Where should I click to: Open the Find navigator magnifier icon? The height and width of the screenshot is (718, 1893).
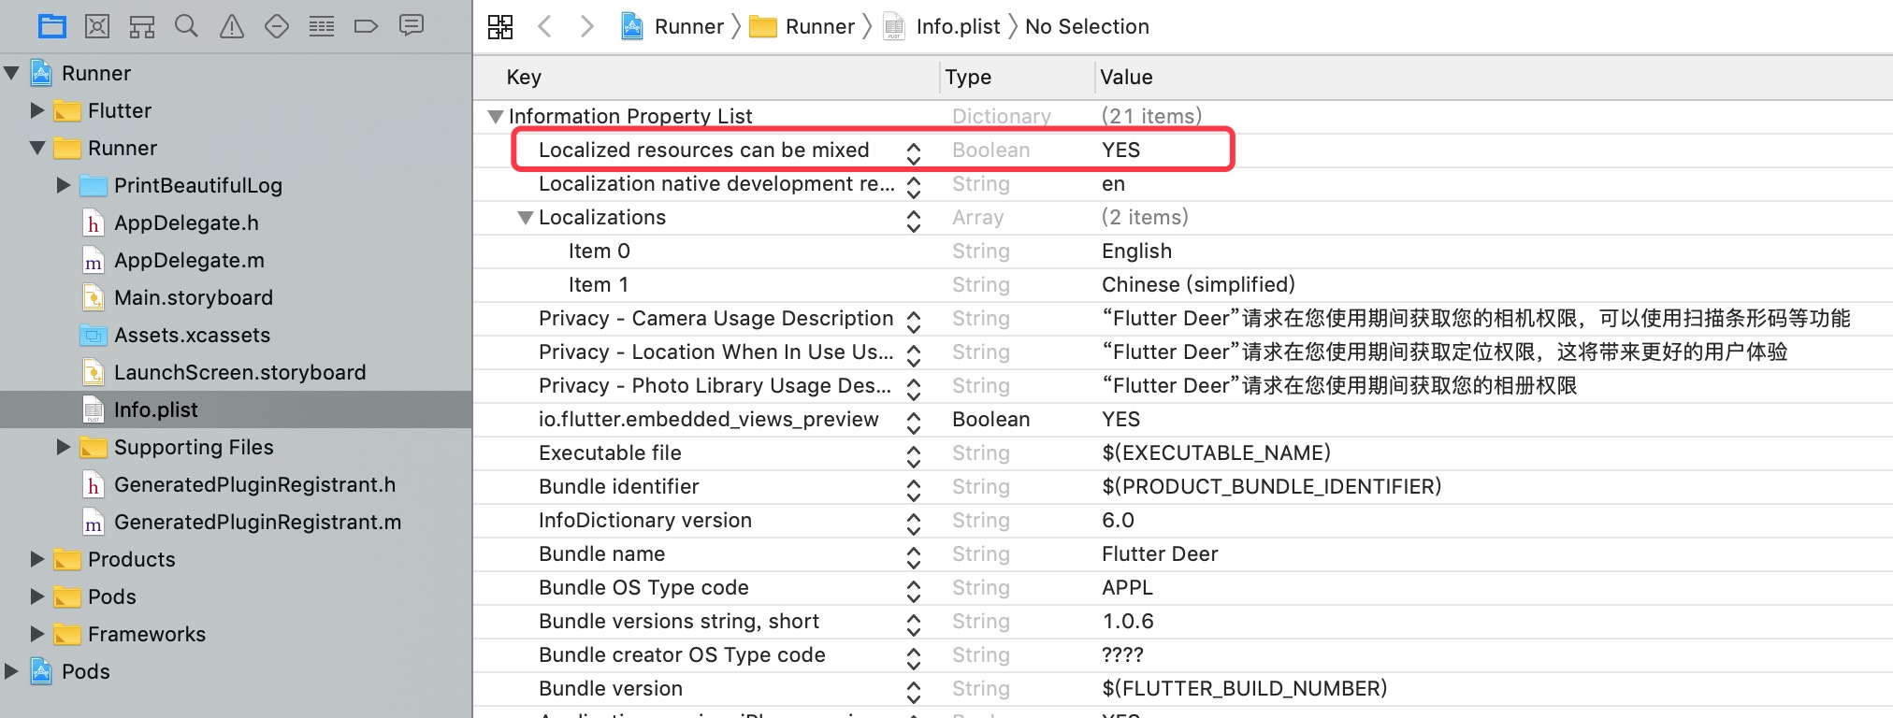(x=187, y=26)
